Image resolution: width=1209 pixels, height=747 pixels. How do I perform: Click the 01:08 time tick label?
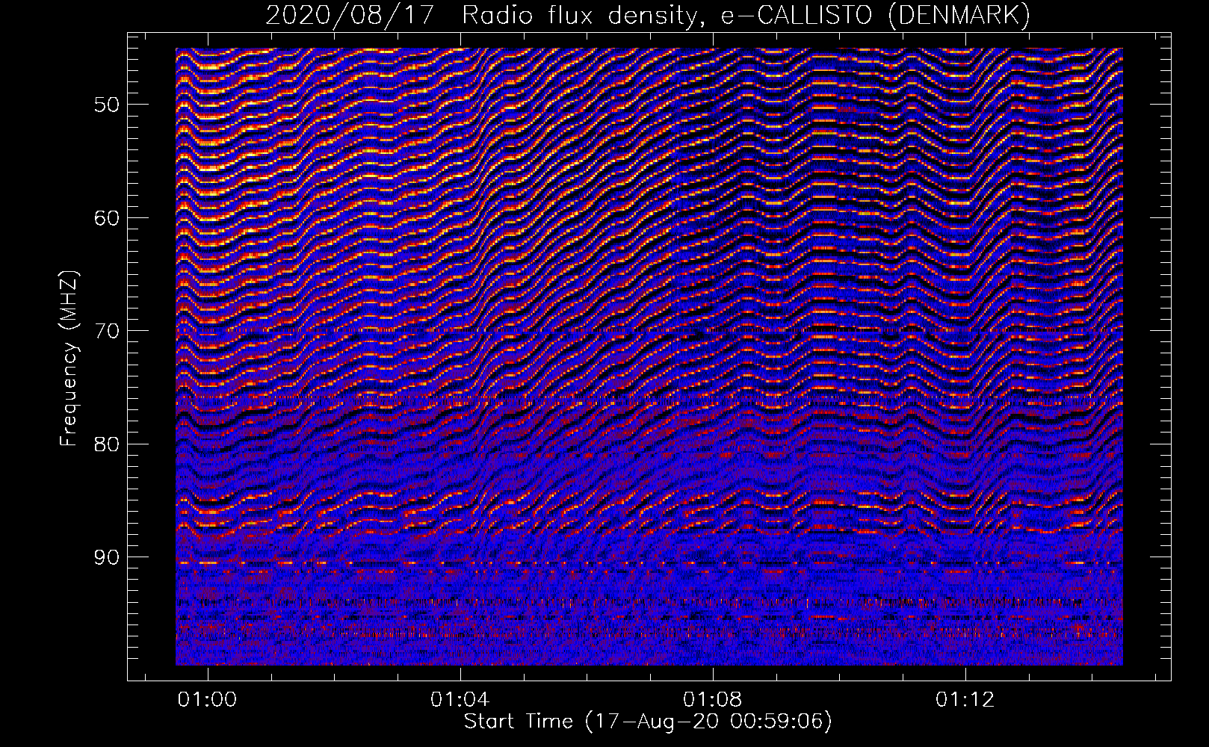[x=713, y=699]
